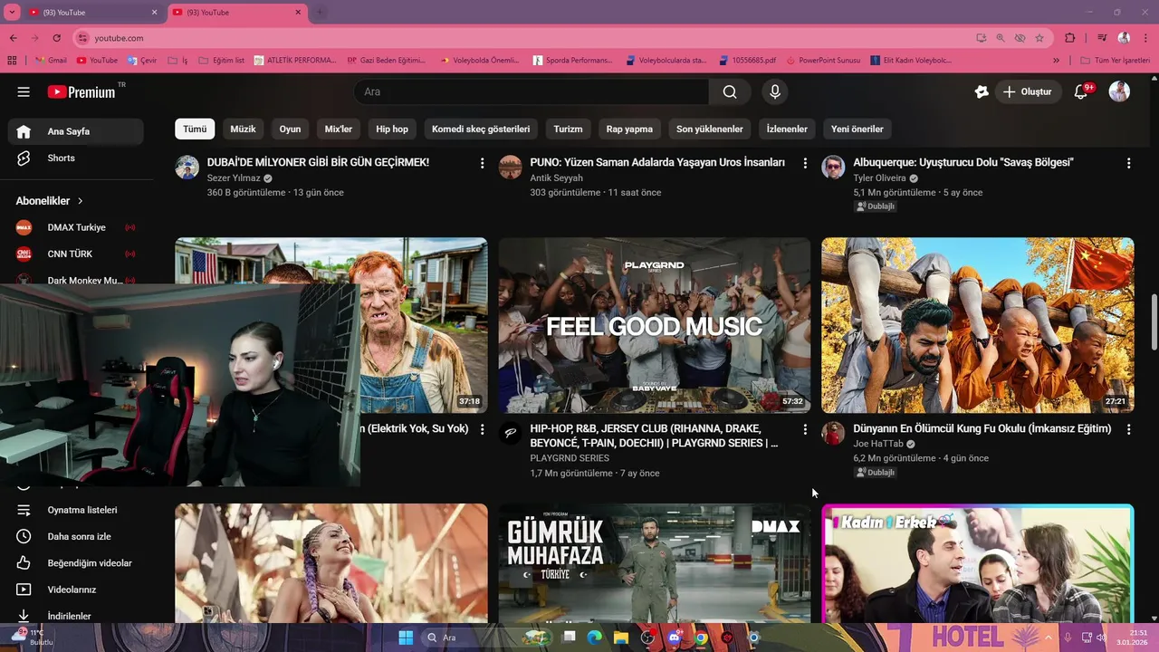1159x652 pixels.
Task: Open PLAYGRND SERIES channel avatar
Action: (511, 433)
